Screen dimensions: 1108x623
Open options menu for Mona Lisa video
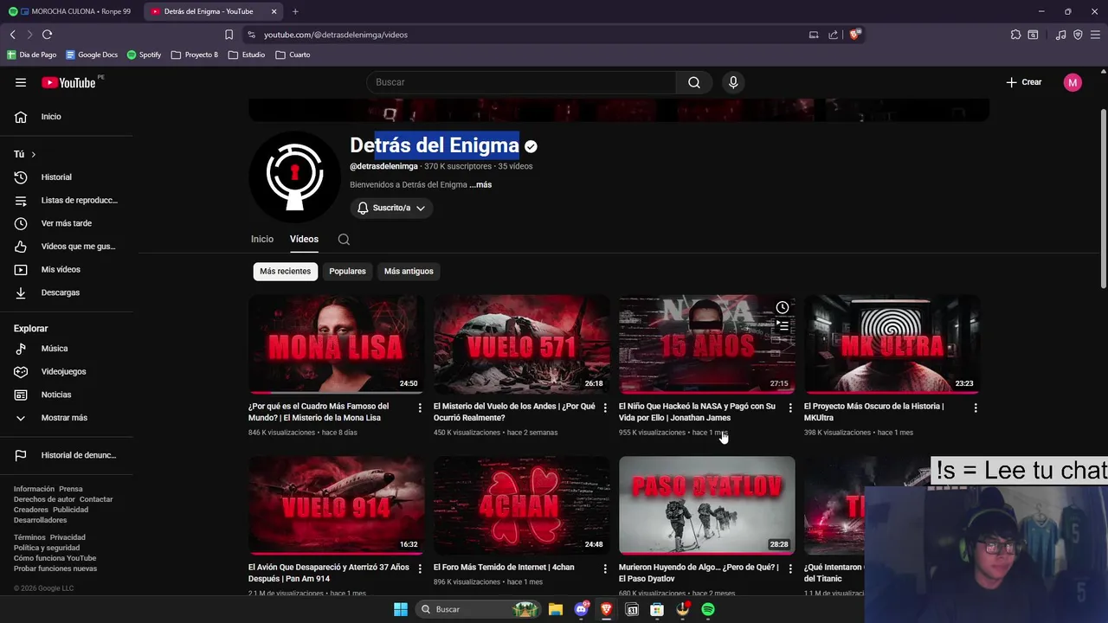coord(420,408)
